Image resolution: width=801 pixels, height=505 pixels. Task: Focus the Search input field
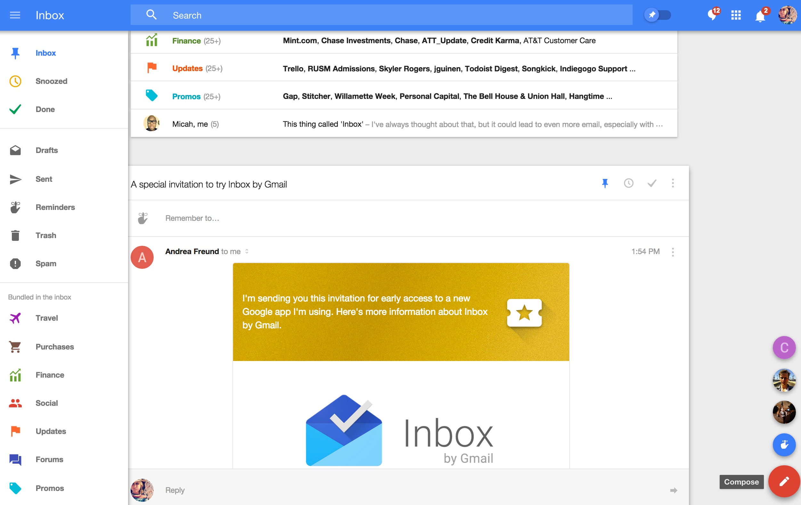(381, 15)
